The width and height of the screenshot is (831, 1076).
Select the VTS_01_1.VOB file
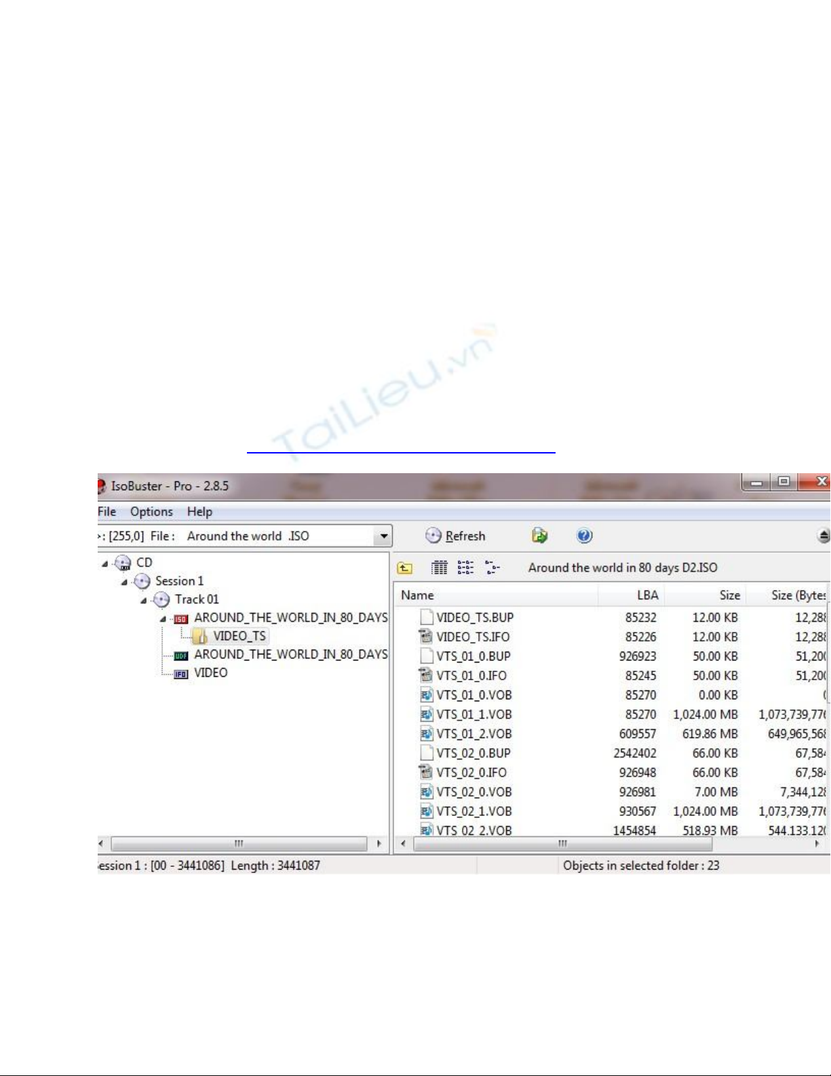click(474, 715)
